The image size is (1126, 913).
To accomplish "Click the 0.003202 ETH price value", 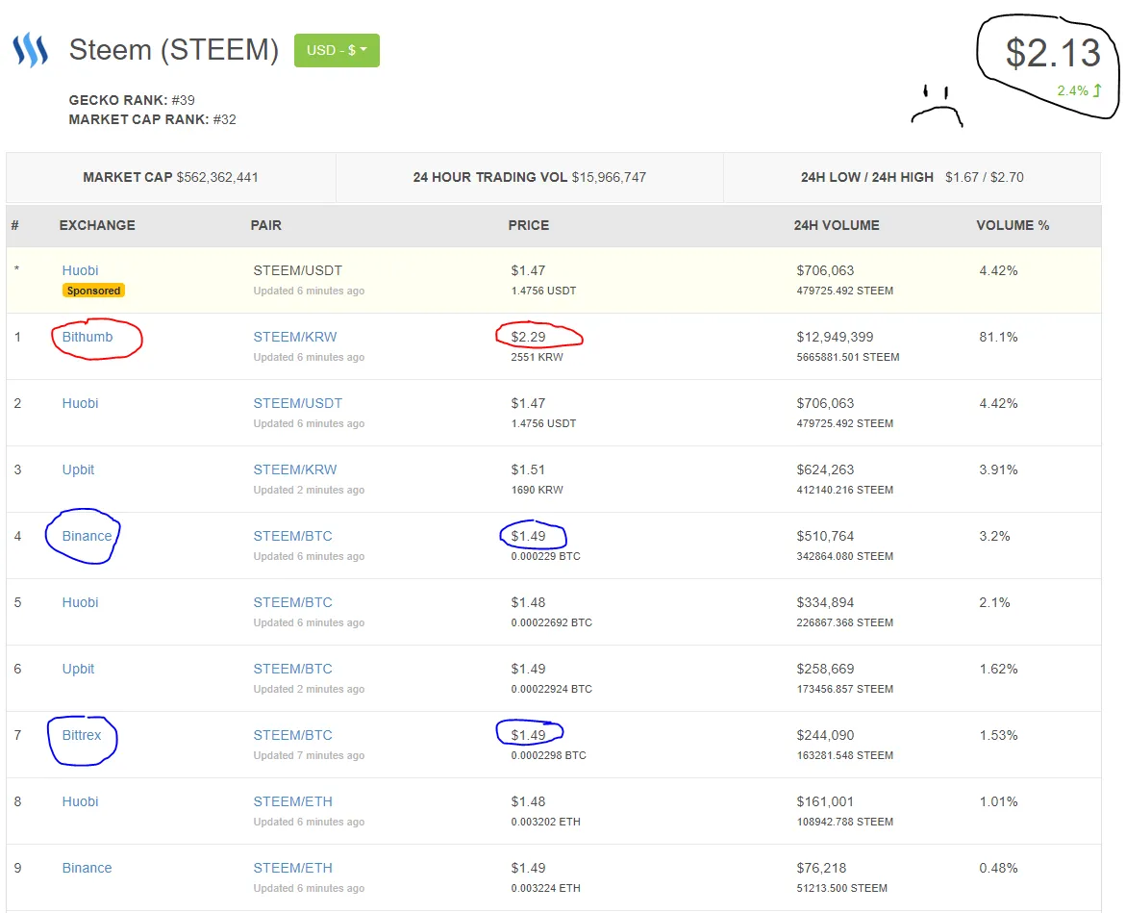I will click(x=546, y=822).
